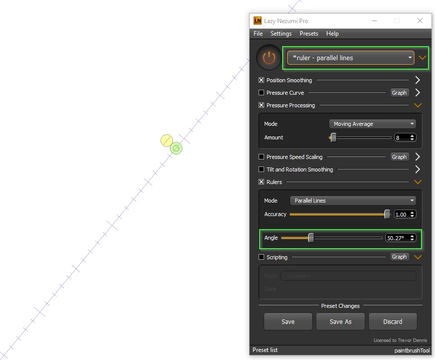Open Parallel Lines ruler mode dropdown

(353, 201)
